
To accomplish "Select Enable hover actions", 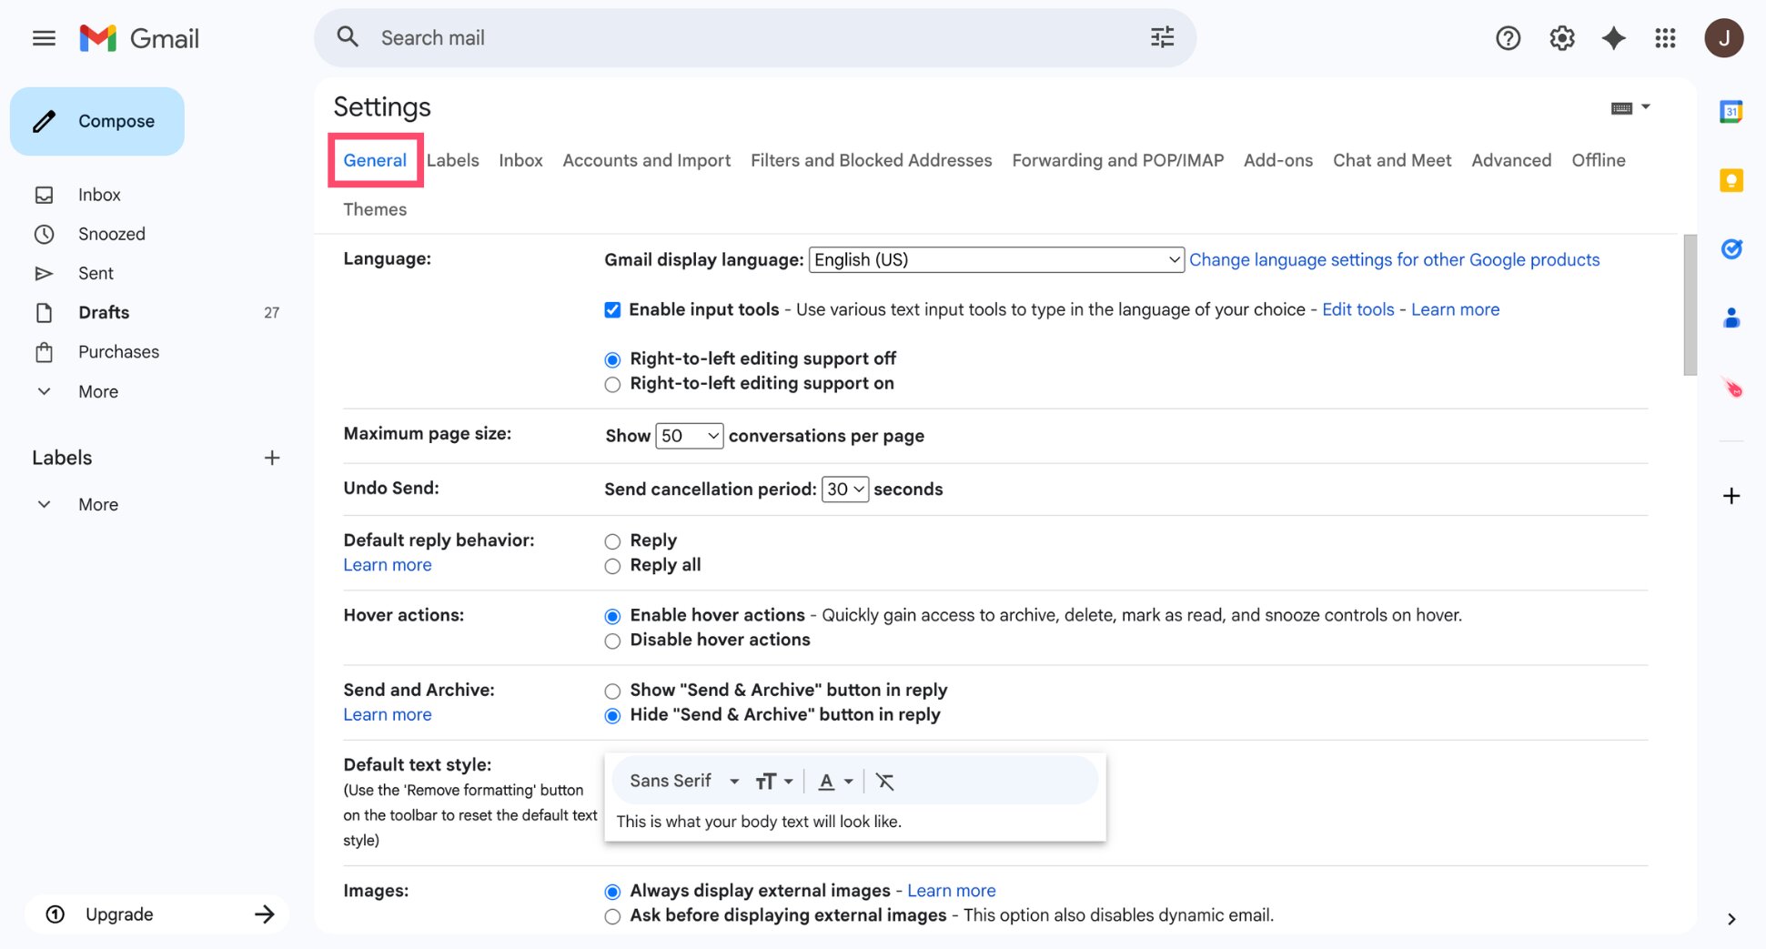I will (612, 616).
